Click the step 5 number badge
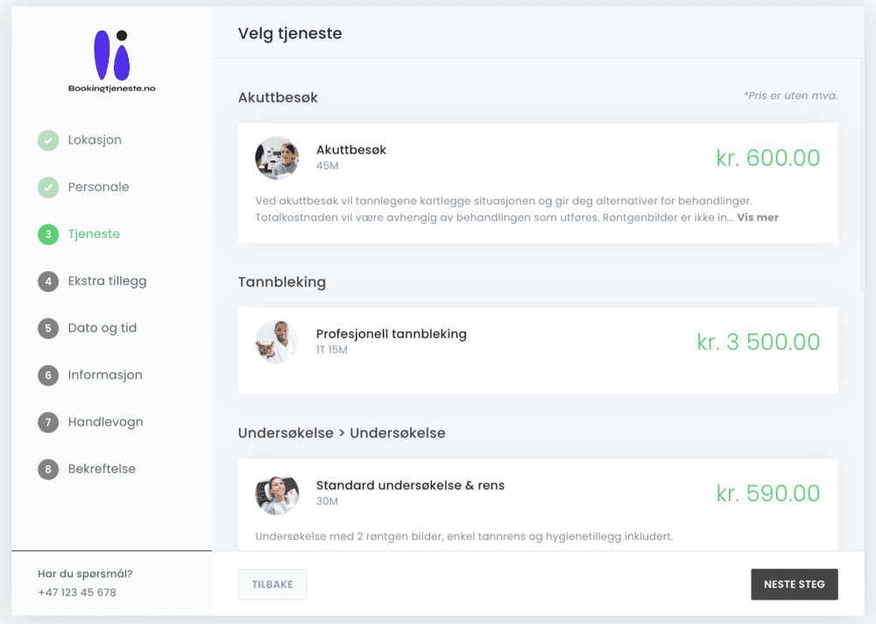This screenshot has height=624, width=876. coord(48,329)
